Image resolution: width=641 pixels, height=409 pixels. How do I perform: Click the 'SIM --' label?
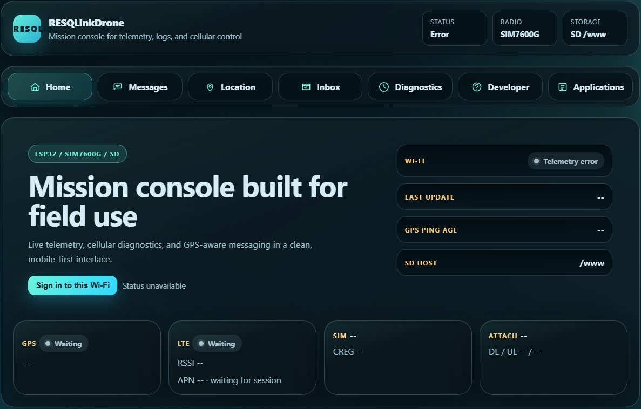coord(345,336)
